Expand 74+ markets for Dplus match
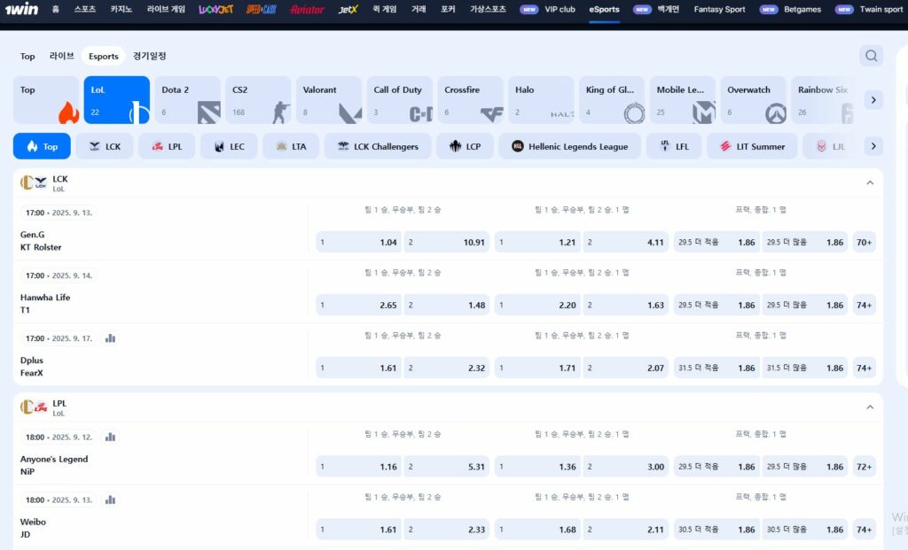908x550 pixels. point(864,368)
